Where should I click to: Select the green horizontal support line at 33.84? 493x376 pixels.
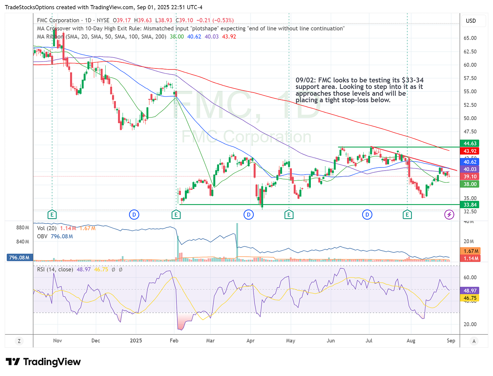(320, 204)
